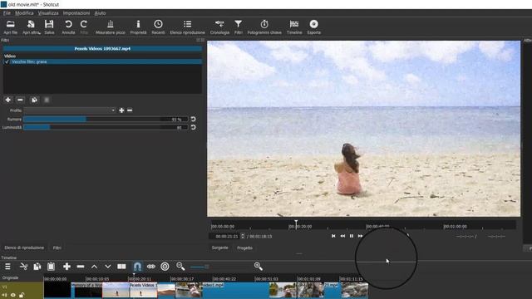
Task: Switch to the bottom Filtri tab
Action: pos(57,248)
